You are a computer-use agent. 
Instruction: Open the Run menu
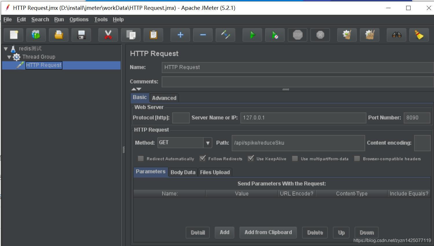(59, 19)
